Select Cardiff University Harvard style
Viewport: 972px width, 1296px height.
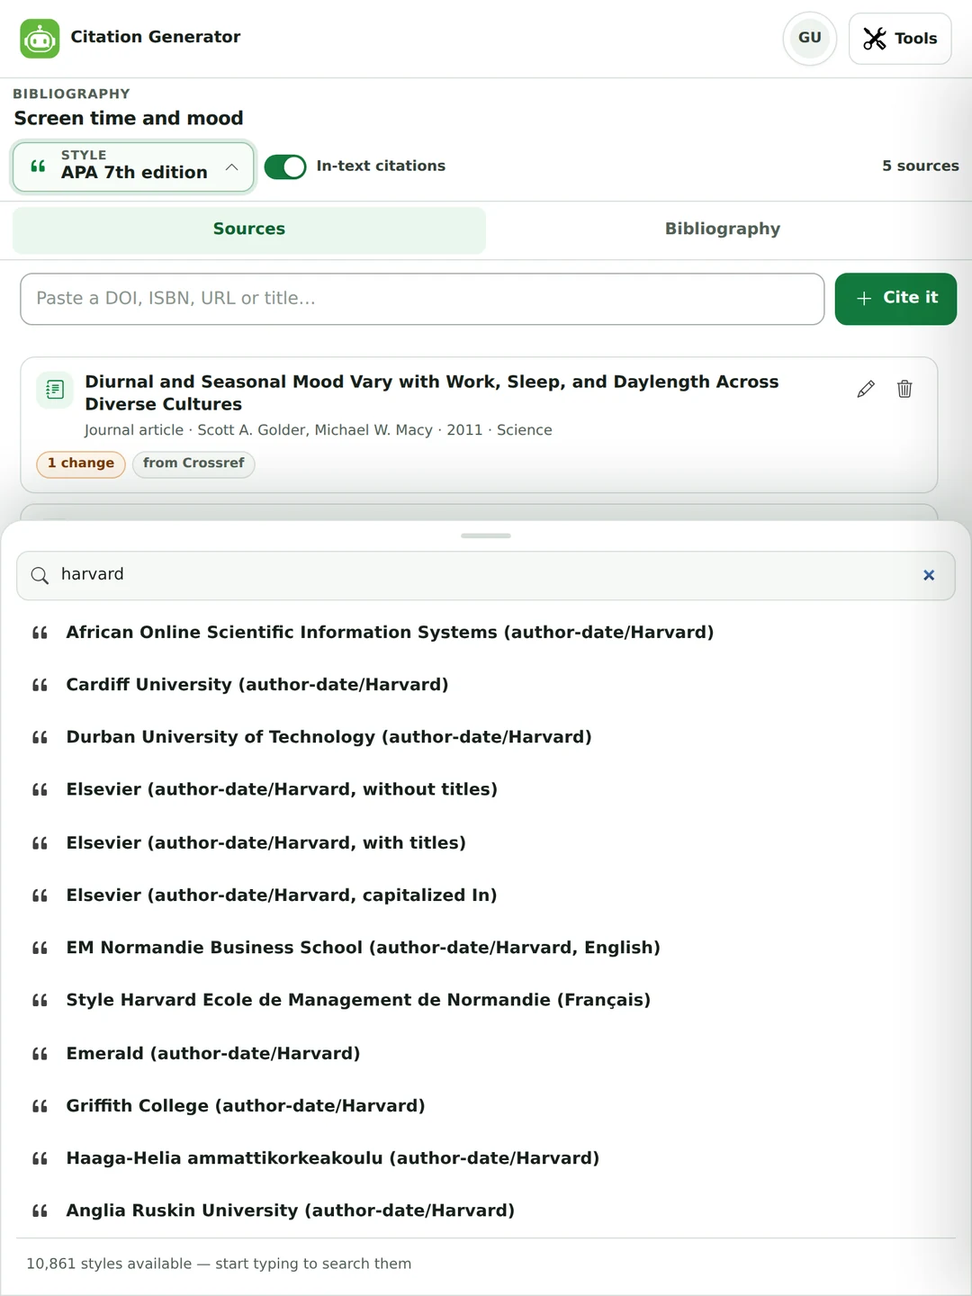click(486, 685)
